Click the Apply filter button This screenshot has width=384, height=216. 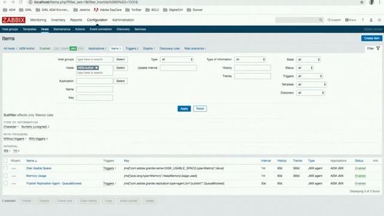184,109
